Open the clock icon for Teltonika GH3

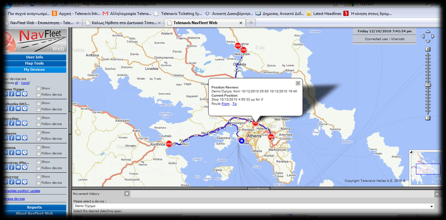[x=25, y=108]
